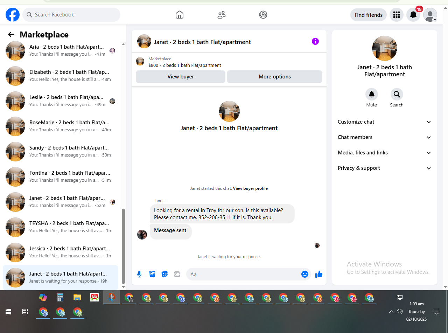Click the Find friends button
Viewport: 448px width, 333px height.
click(369, 15)
